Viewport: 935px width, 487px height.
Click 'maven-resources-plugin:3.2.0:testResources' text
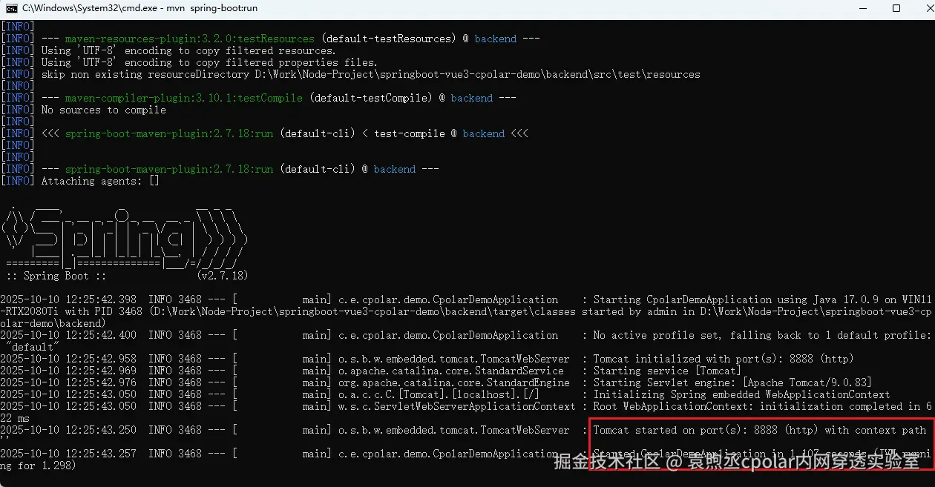pos(189,39)
